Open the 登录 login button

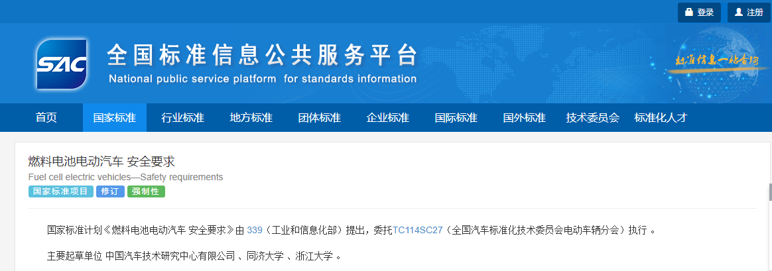[698, 13]
